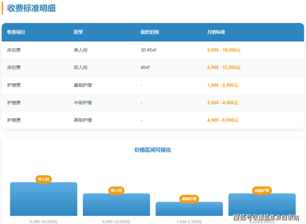Select the 30-45㎡ area cell
This screenshot has height=224, width=306.
[x=148, y=50]
